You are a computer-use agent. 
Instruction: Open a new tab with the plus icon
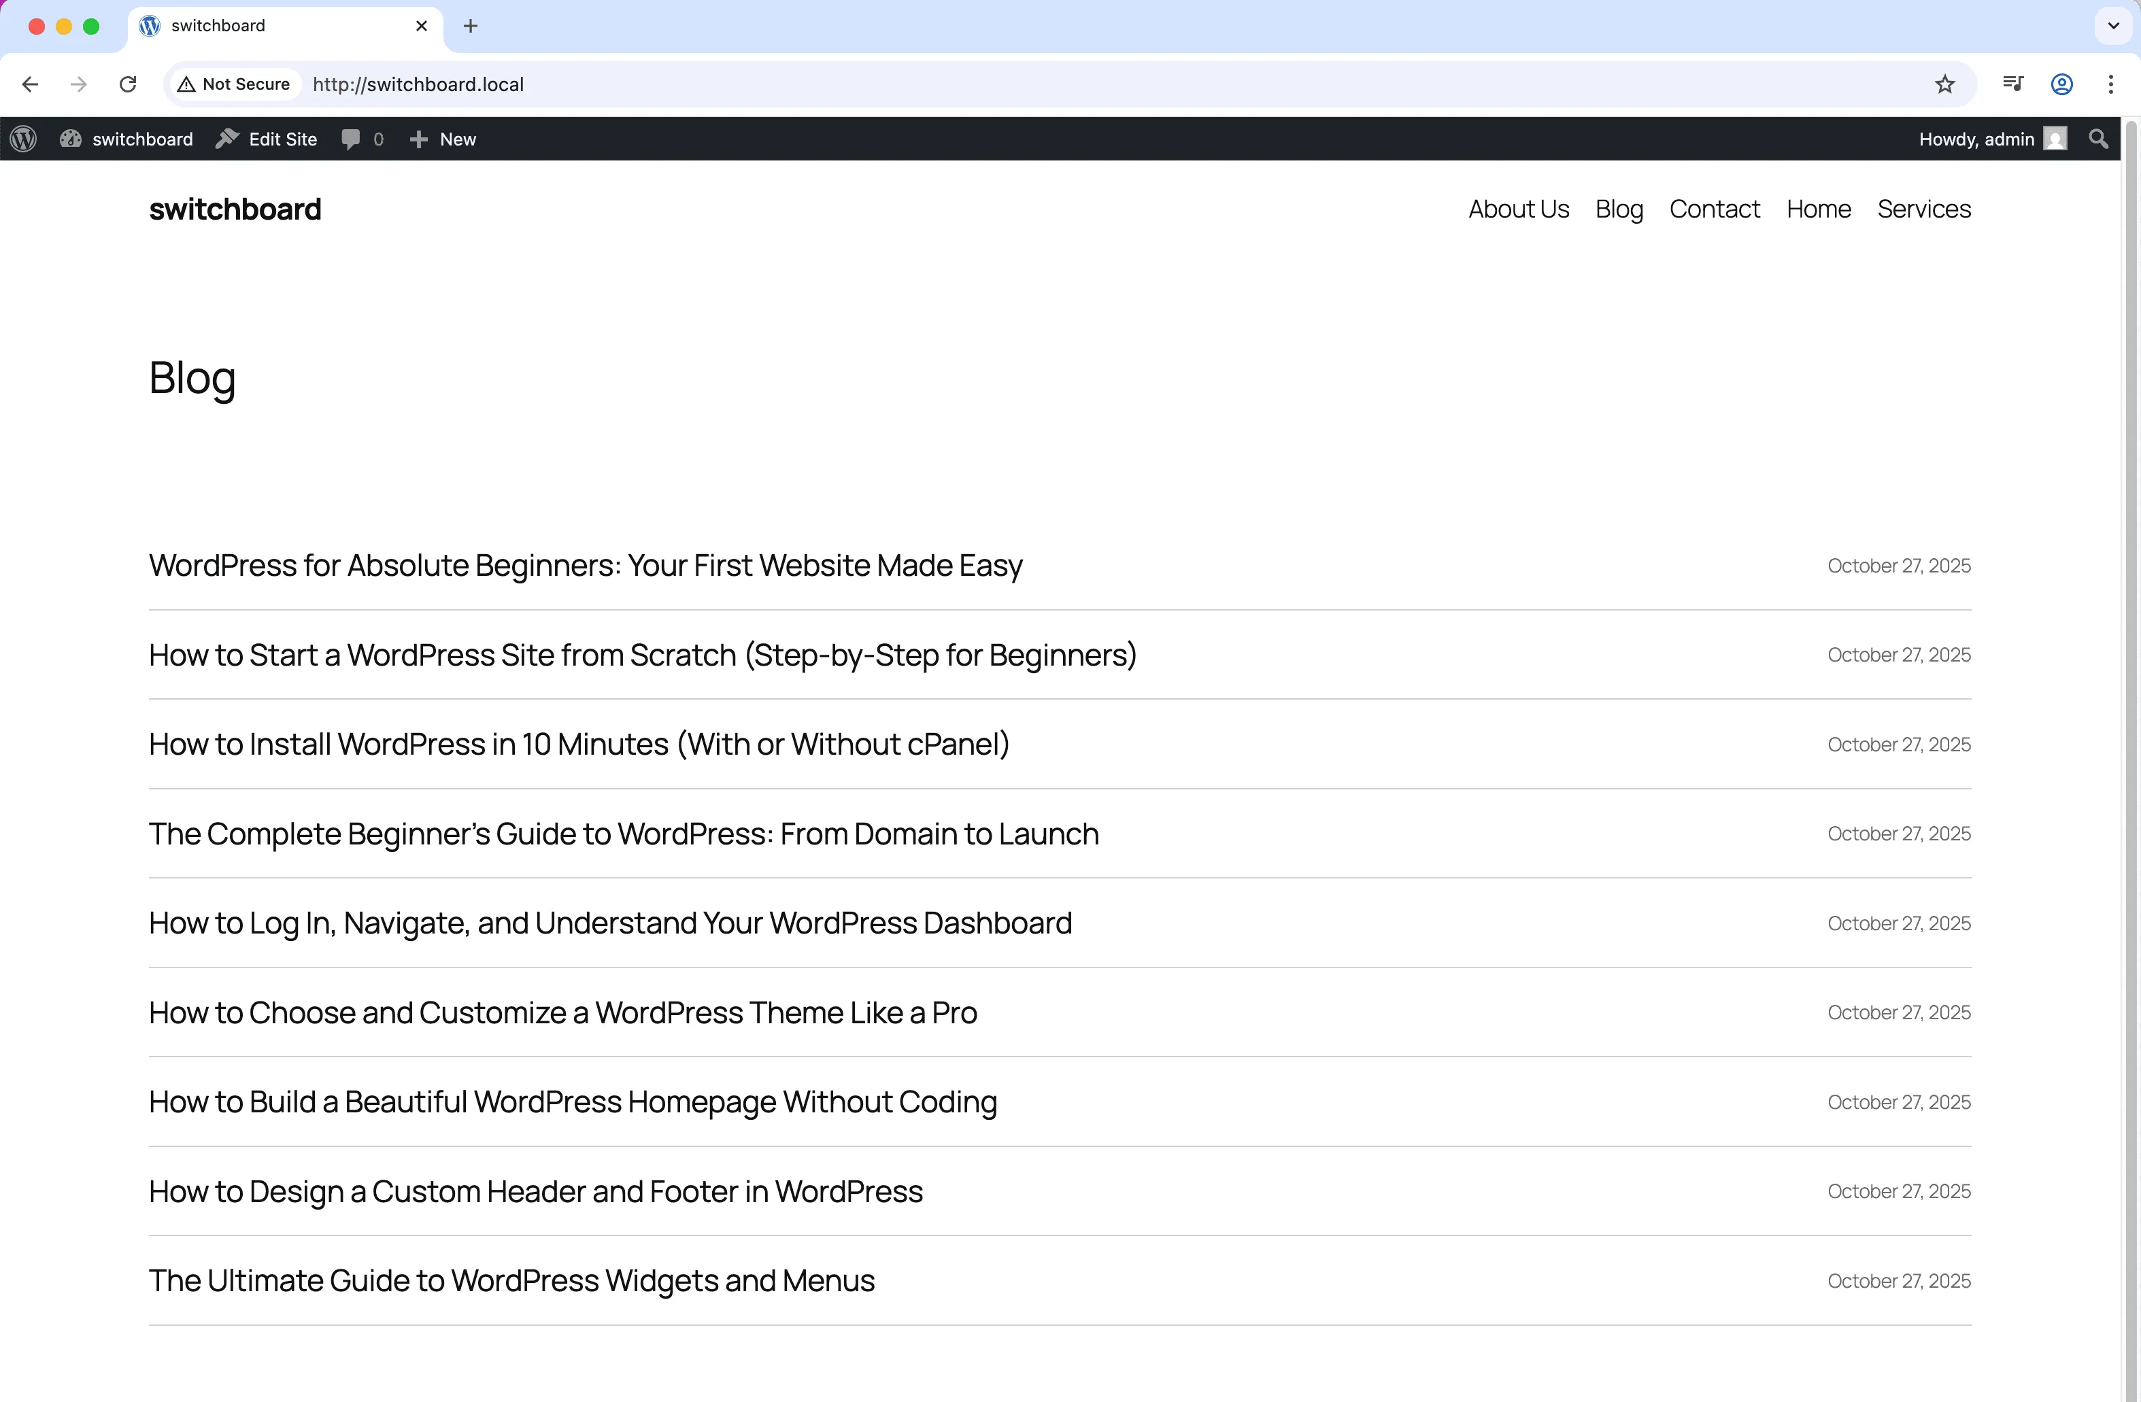[x=469, y=26]
